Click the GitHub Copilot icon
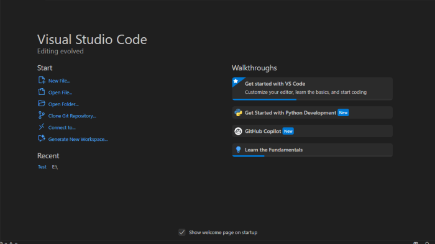 238,131
